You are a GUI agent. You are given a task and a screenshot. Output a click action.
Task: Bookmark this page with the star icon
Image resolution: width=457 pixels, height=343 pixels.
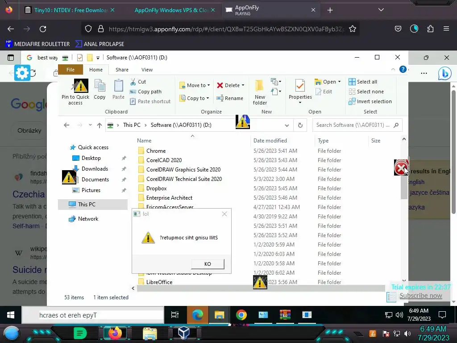pyautogui.click(x=353, y=29)
